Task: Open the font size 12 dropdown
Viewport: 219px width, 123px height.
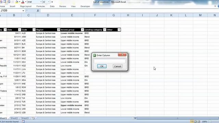Action: [49, 2]
